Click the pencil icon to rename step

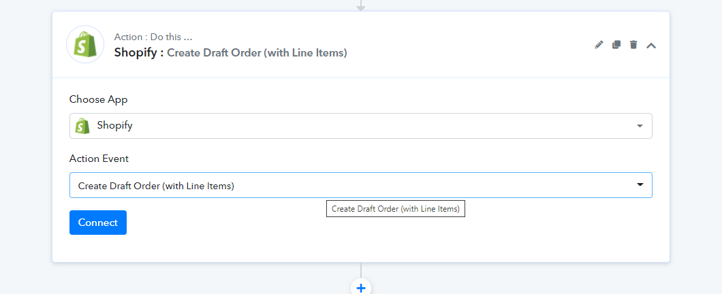coord(599,45)
